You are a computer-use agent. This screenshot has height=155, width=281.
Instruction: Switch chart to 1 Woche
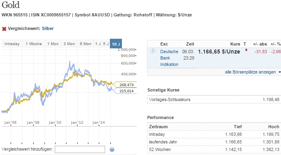[x=34, y=44]
